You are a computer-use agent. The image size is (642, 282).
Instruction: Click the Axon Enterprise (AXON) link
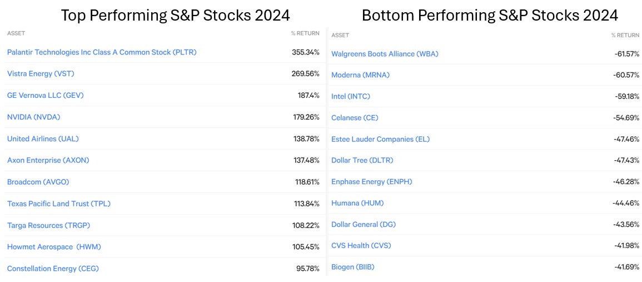[48, 160]
